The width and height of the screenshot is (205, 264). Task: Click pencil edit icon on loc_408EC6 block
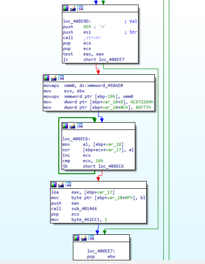tap(72, 126)
